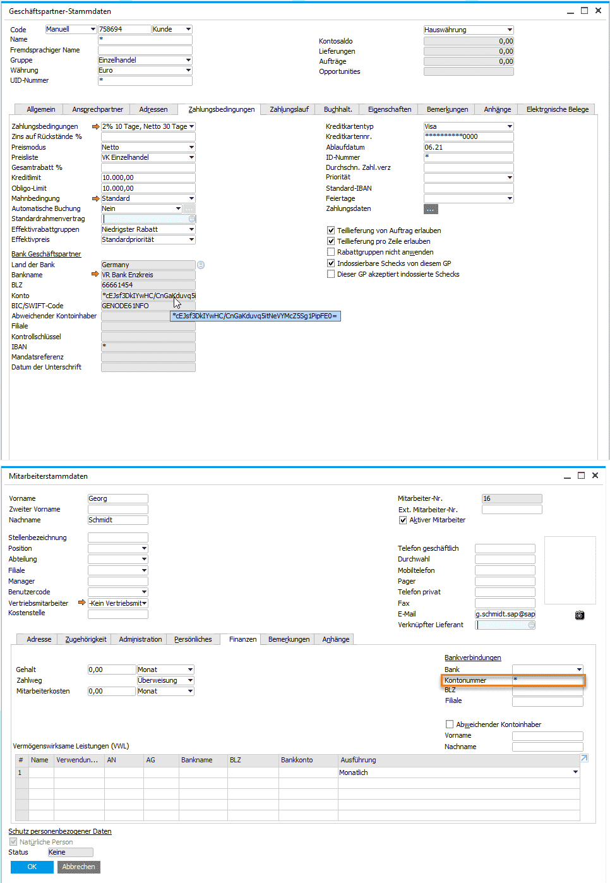Screen dimensions: 610x883
Task: Toggle Teillieferung von Auftrag erlauben
Action: coord(330,231)
